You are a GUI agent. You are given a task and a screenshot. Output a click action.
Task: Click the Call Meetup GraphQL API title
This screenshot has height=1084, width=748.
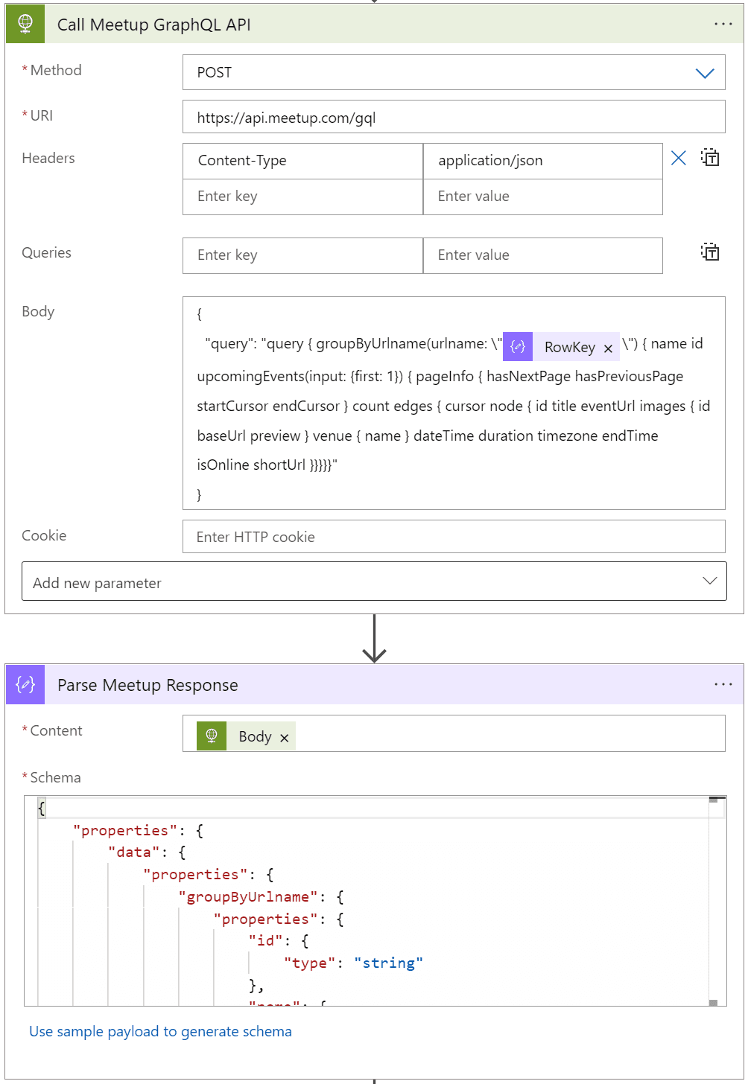point(154,25)
